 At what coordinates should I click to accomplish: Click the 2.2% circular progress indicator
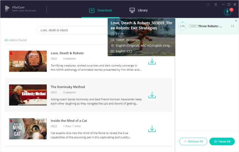[x=182, y=26]
